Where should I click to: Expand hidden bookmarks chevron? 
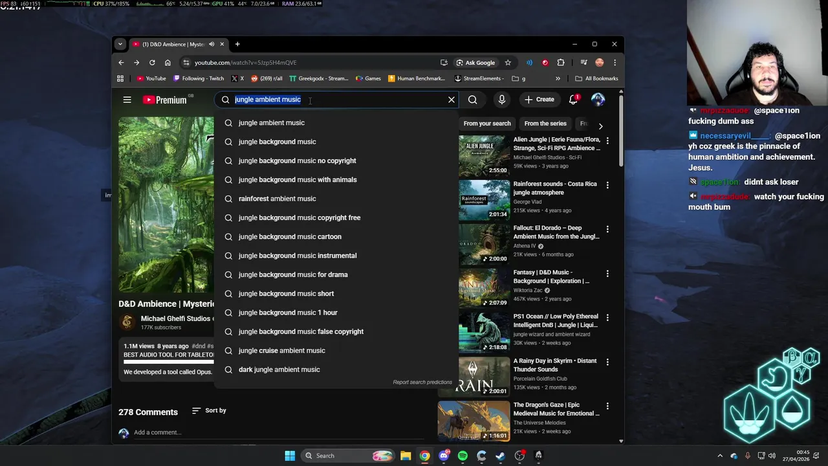click(x=558, y=78)
